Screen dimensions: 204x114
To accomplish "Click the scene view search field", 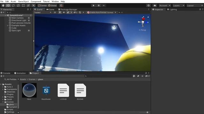I will click(x=134, y=12).
